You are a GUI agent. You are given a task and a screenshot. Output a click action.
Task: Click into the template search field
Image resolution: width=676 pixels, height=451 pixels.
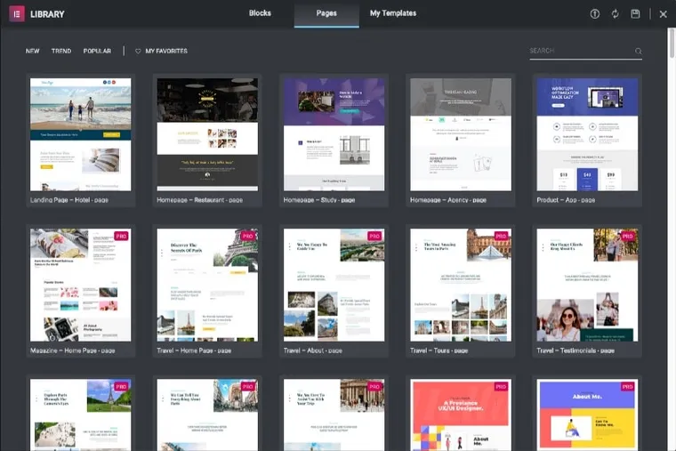click(x=581, y=51)
